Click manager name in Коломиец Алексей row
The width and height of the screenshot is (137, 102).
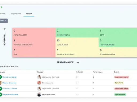50,89
